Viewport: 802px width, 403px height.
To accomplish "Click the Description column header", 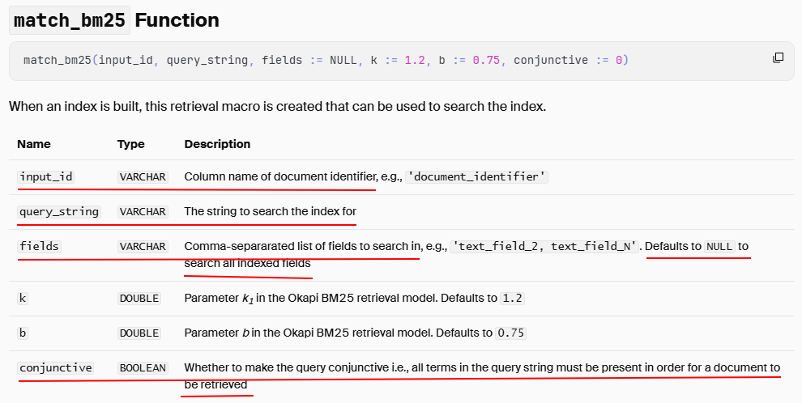I will coord(217,144).
